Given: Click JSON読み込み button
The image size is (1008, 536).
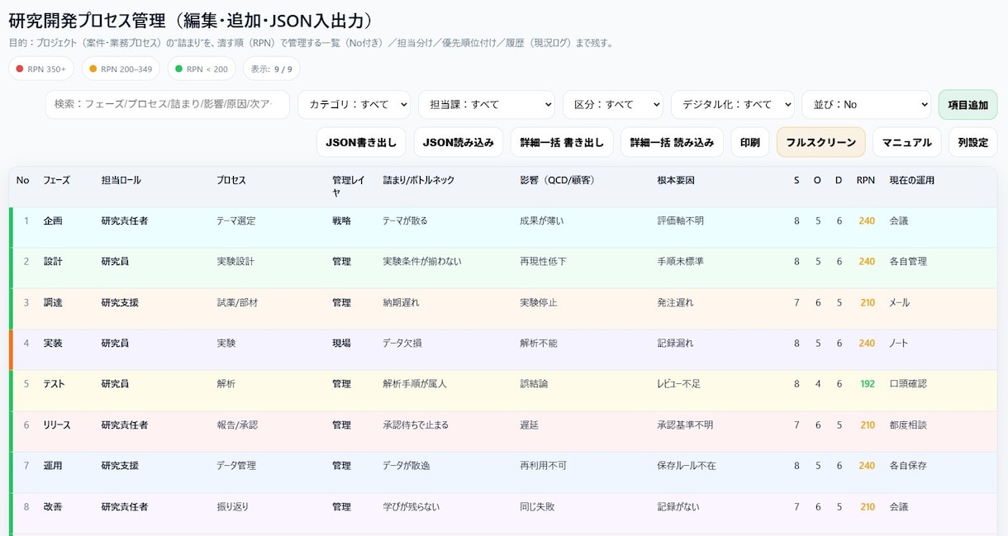Looking at the screenshot, I should point(459,142).
